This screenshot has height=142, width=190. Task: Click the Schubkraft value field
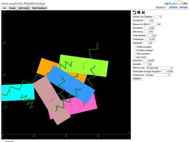pos(149,21)
